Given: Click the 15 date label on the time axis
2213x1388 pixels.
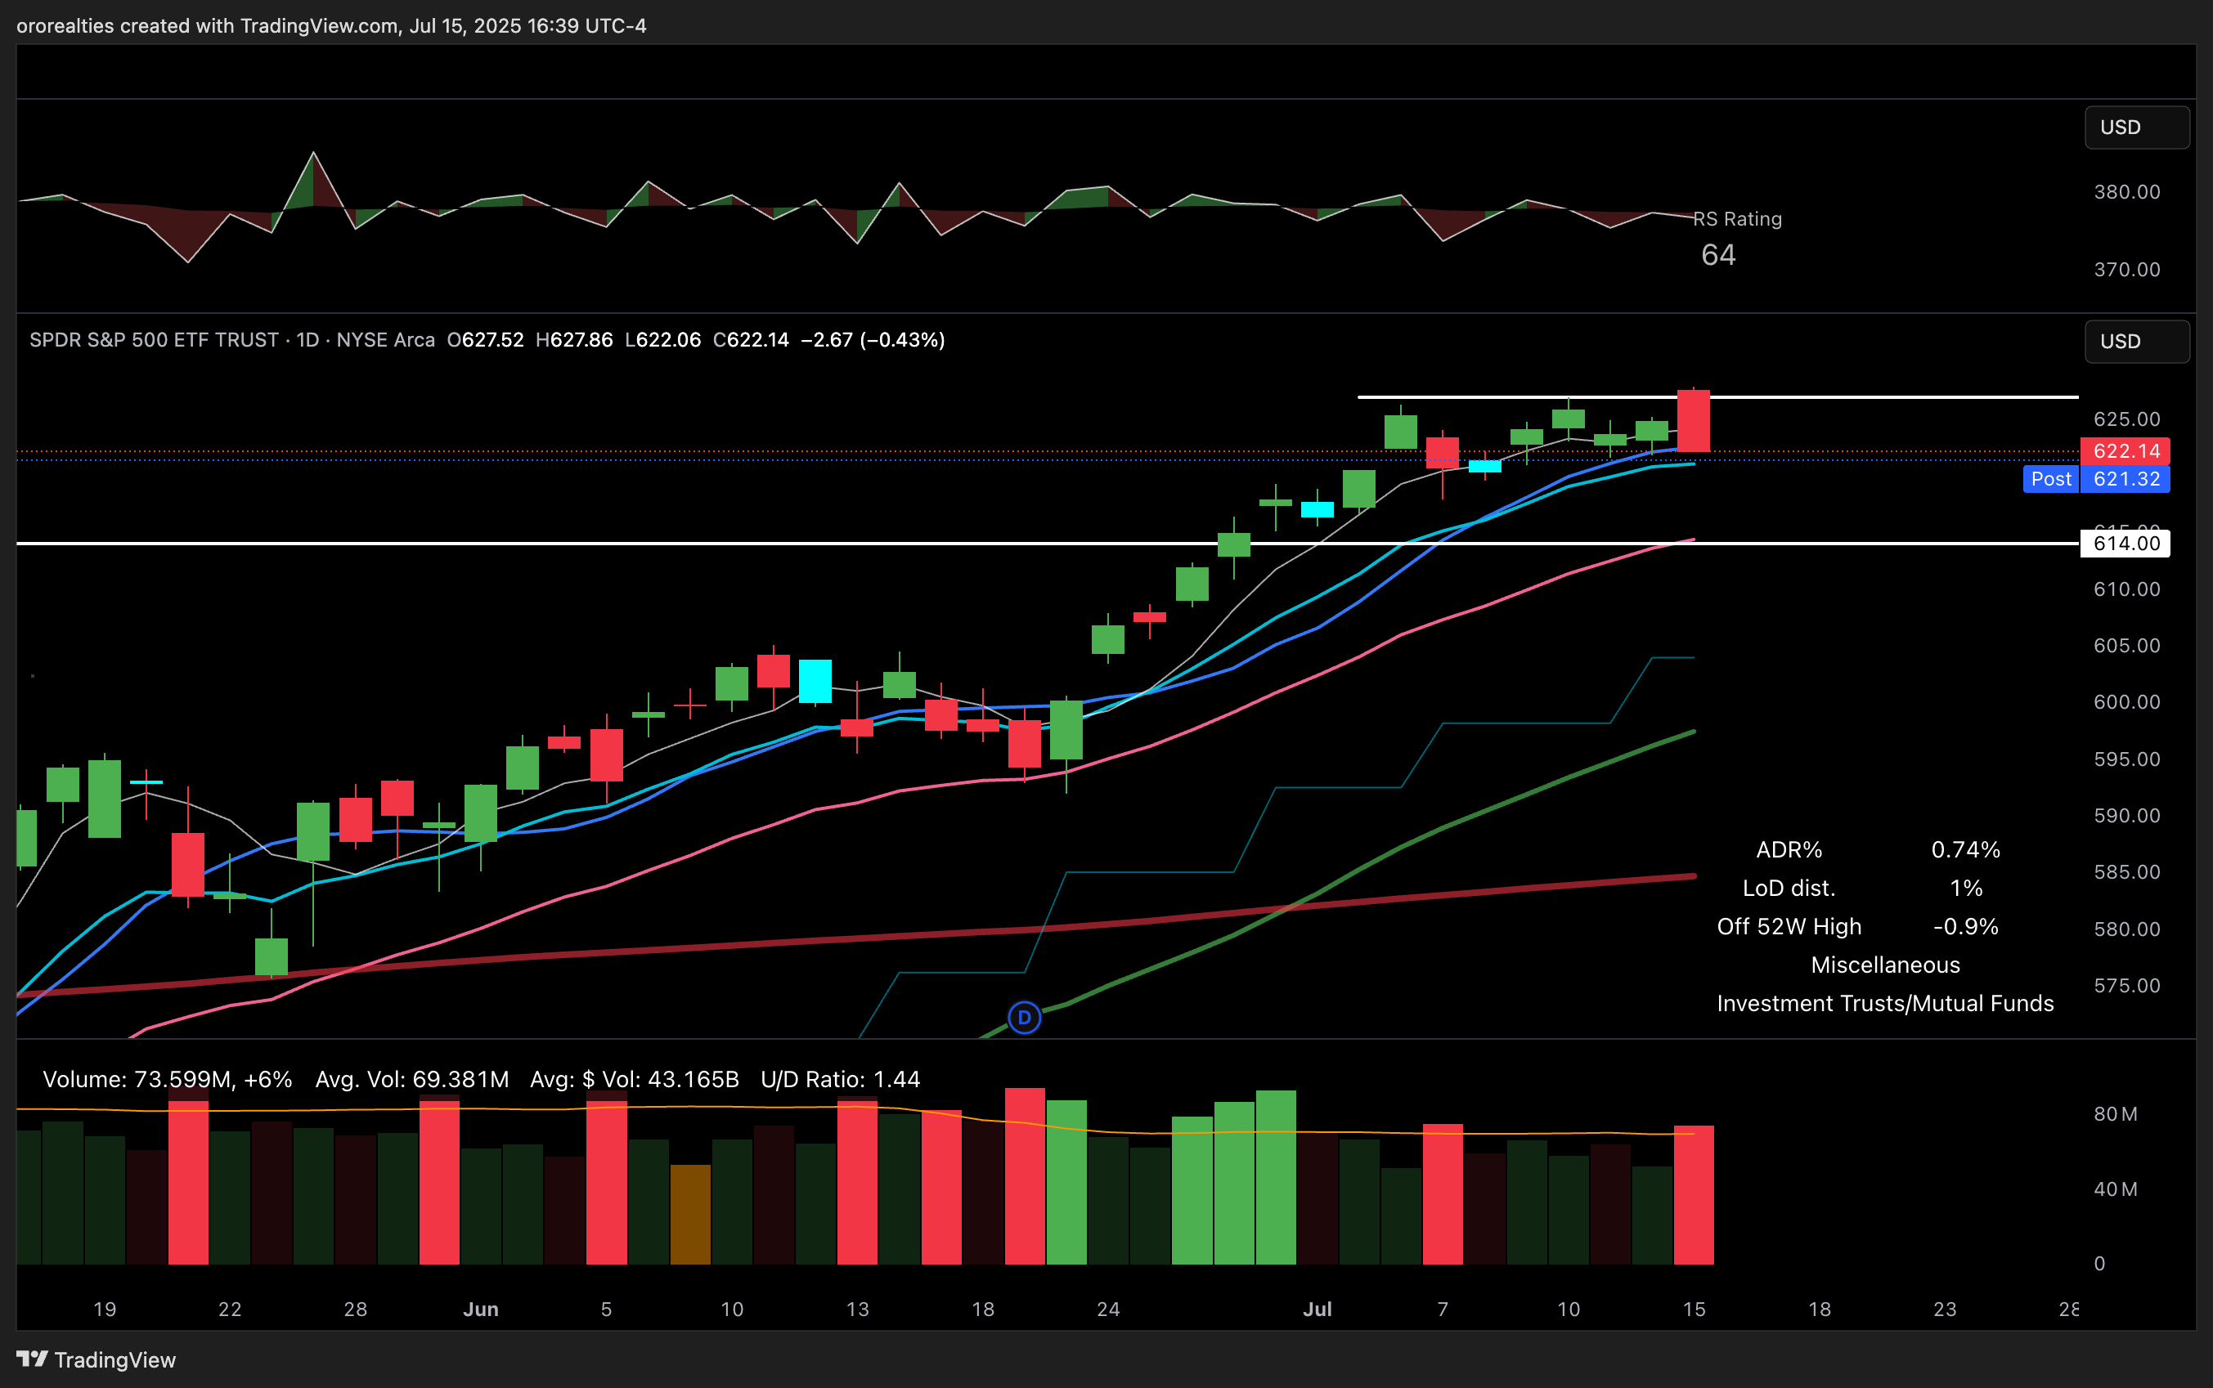Looking at the screenshot, I should 1693,1309.
